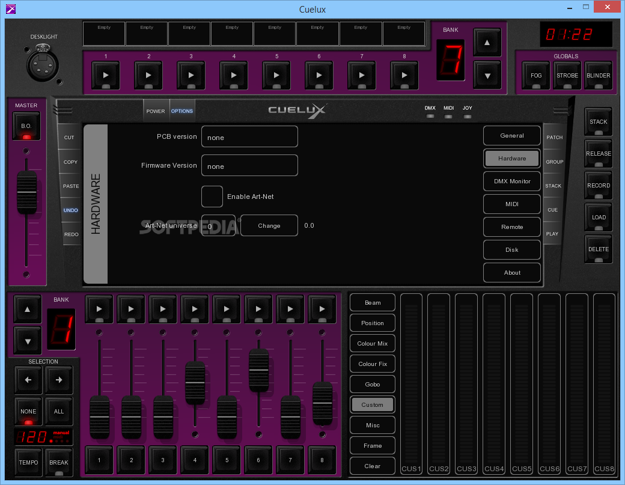Open the GROUP side tab

click(x=555, y=162)
